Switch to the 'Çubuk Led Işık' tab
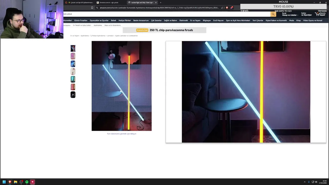Image resolution: width=329 pixels, height=185 pixels. coord(79,3)
